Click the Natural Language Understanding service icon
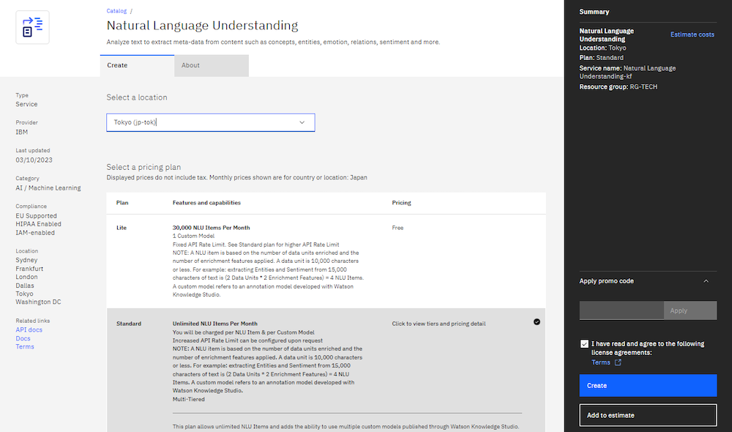The width and height of the screenshot is (732, 432). pyautogui.click(x=32, y=27)
